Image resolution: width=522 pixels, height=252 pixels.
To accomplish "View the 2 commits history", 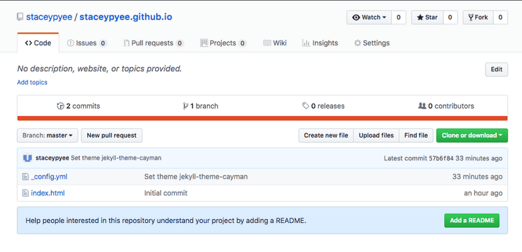I will [x=78, y=106].
